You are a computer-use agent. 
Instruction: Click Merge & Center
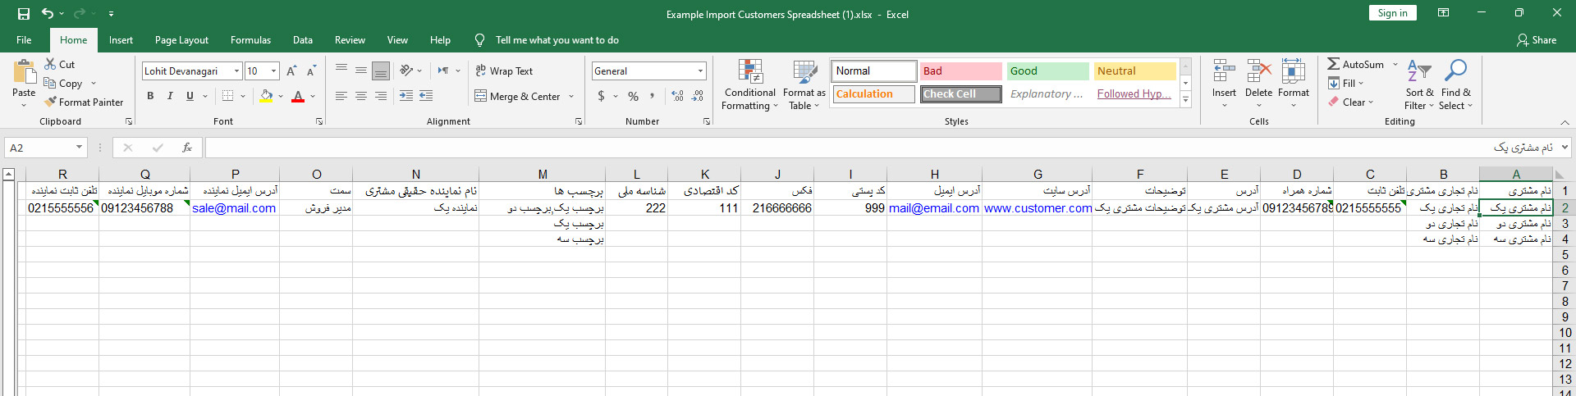518,96
